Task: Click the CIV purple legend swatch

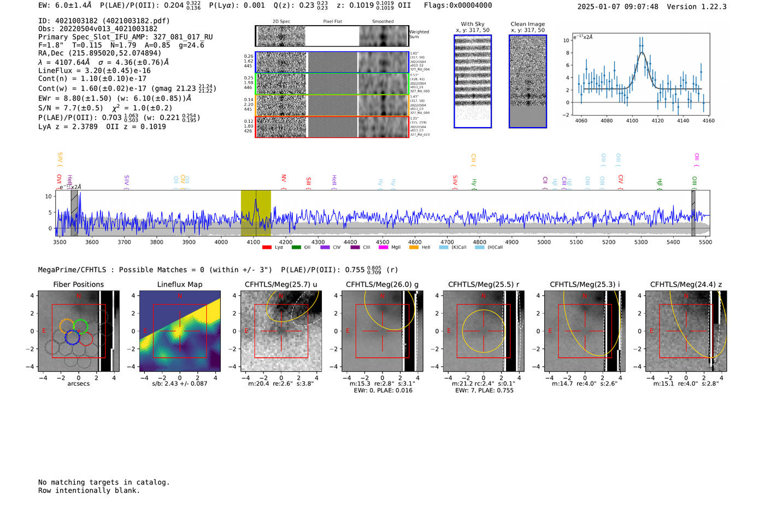Action: pos(325,247)
